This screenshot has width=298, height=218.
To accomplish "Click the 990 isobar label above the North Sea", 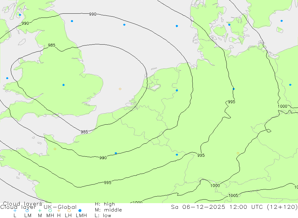I will click(93, 14).
